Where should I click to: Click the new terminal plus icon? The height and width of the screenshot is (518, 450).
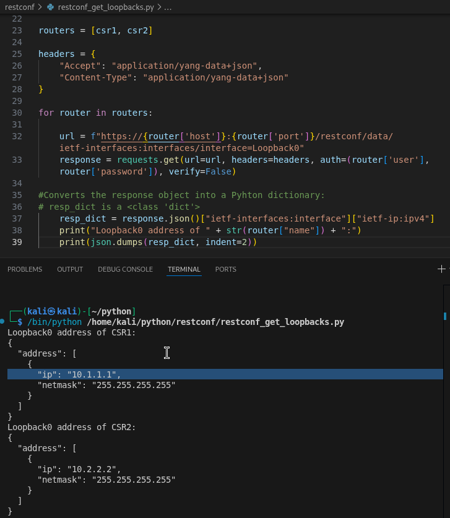pos(441,269)
